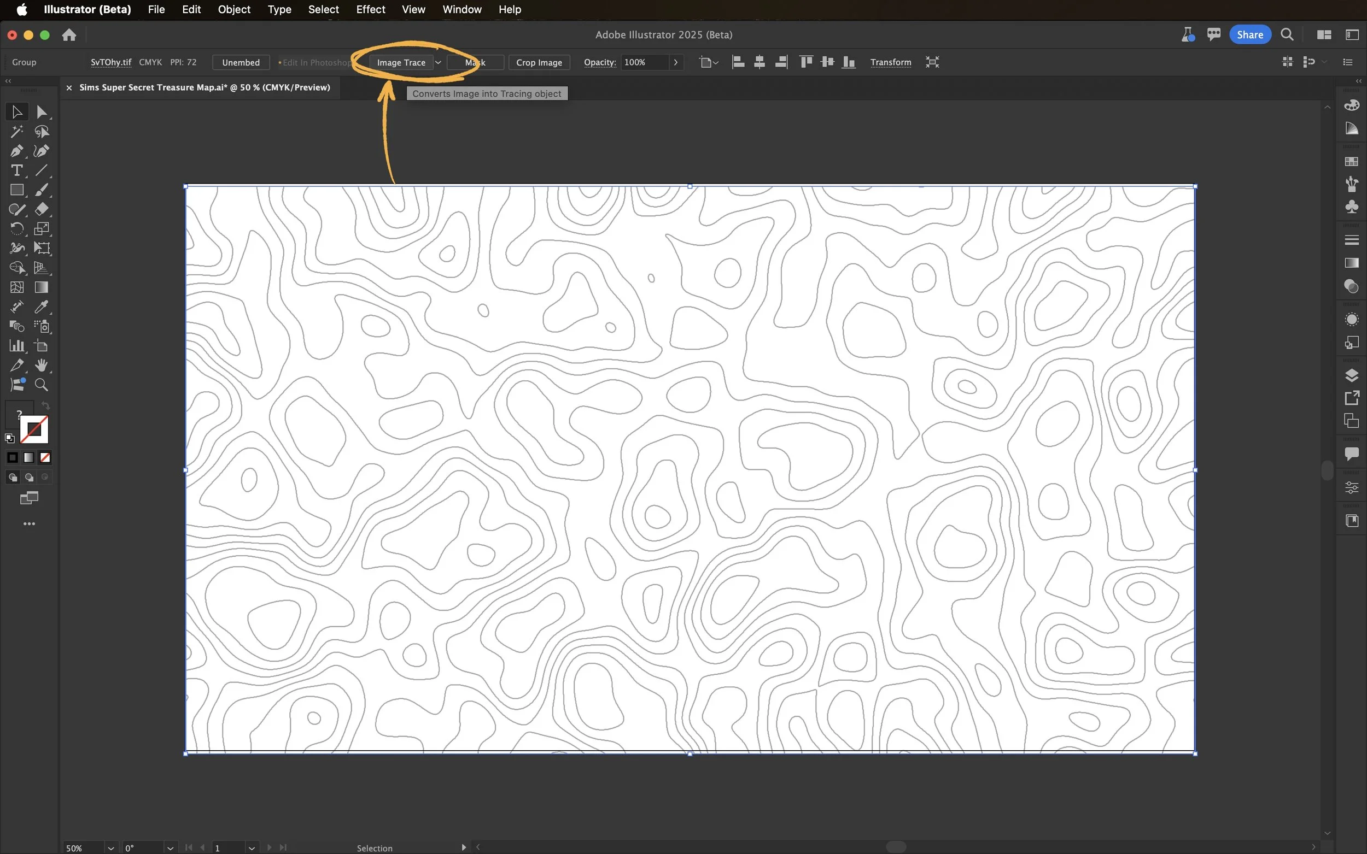
Task: Open the Object menu
Action: coord(233,9)
